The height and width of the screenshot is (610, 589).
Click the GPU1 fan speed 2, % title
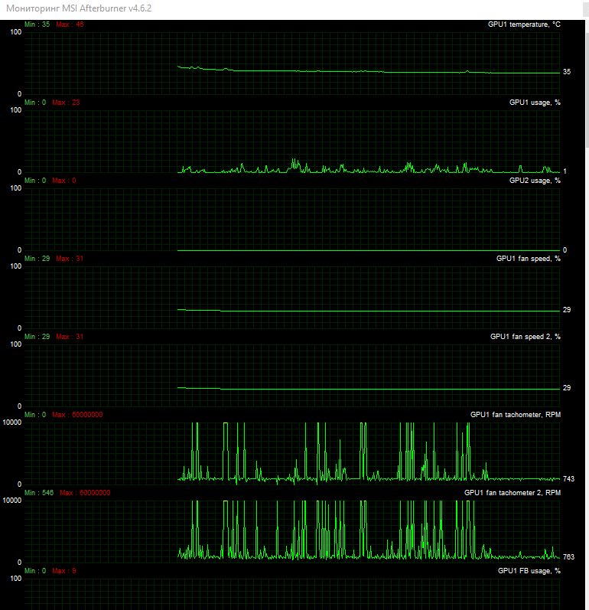coord(525,337)
